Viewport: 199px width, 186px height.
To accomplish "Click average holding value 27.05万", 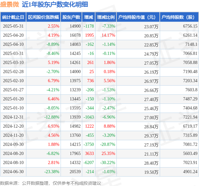I will pyautogui.click(x=151, y=63).
